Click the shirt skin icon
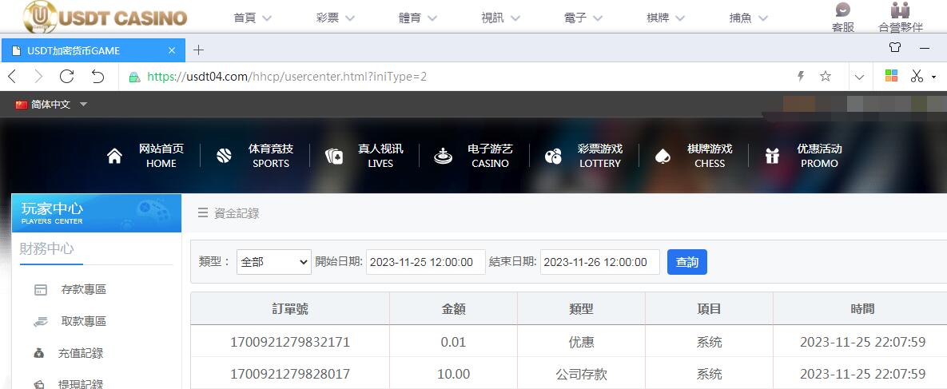947x389 pixels. 895,48
